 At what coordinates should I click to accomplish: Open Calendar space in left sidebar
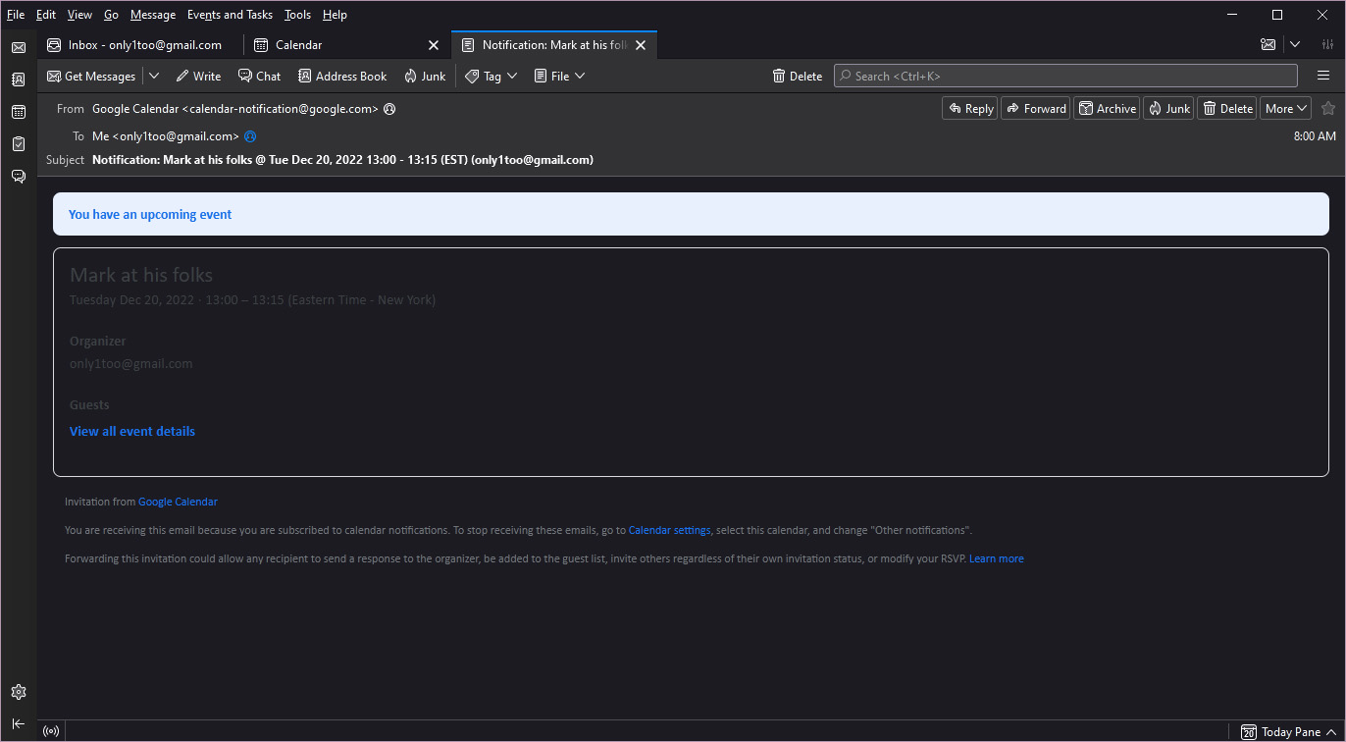click(18, 112)
